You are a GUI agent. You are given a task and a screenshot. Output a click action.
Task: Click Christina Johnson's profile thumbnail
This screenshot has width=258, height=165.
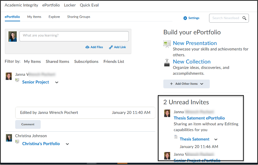point(9,138)
